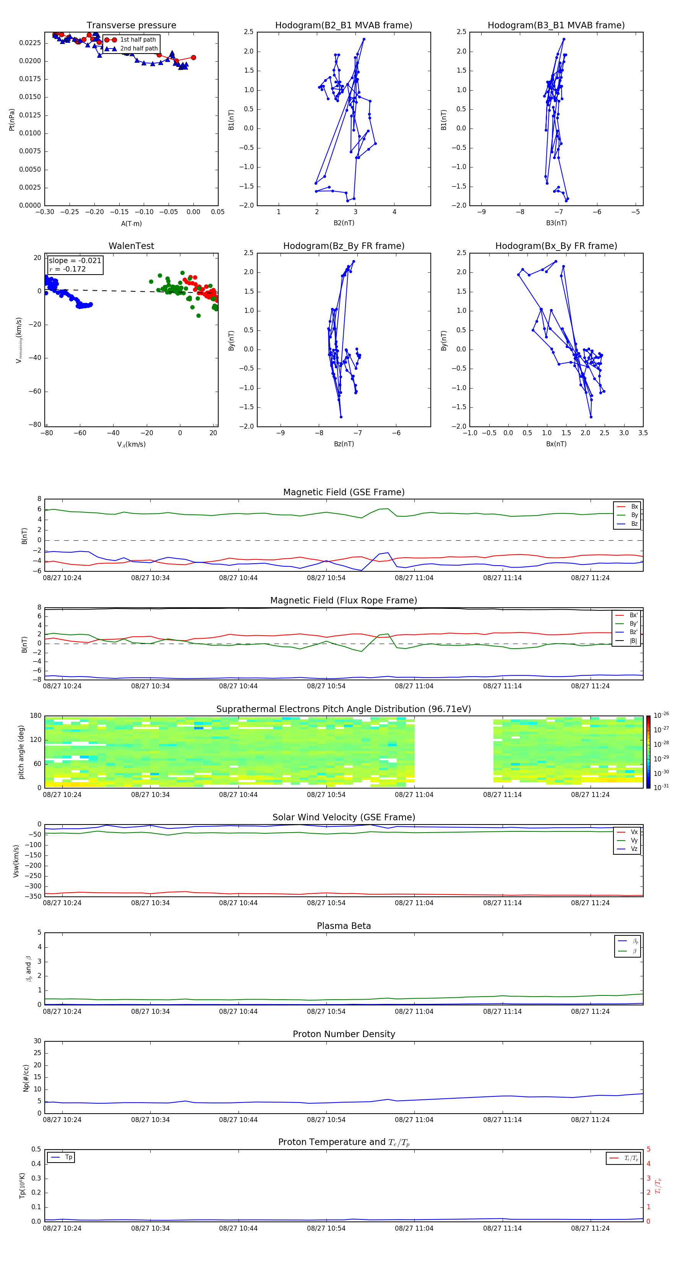The height and width of the screenshot is (1262, 688).
Task: Click the 'Tp(10^6K)' y-axis label
Action: click(x=22, y=1186)
